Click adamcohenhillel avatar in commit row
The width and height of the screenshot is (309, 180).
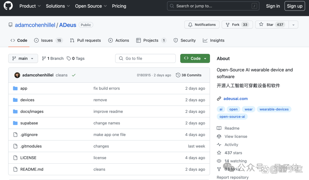coord(17,75)
